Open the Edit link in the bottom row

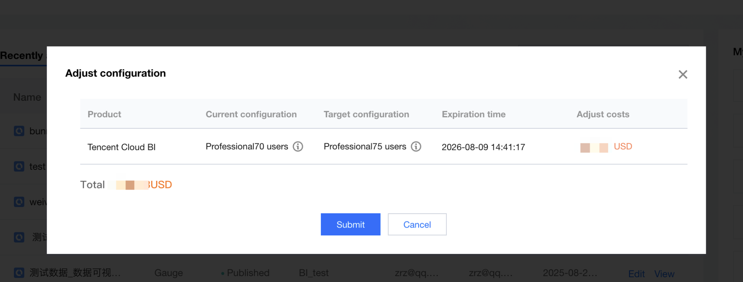pos(636,274)
